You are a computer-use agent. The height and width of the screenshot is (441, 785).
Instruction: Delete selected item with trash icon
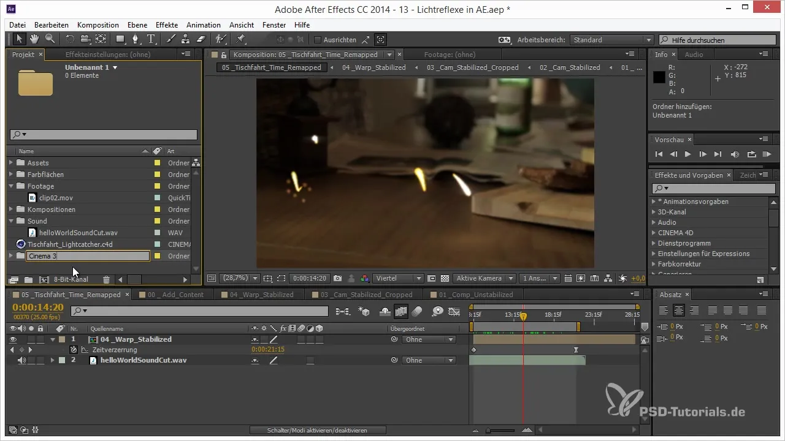107,279
